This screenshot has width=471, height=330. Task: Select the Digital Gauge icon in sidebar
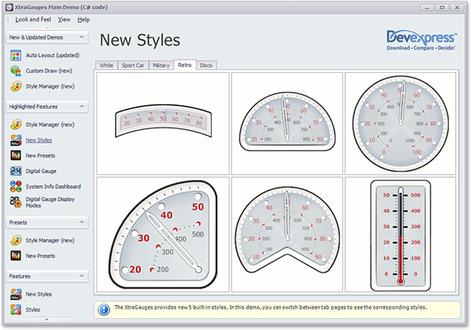pyautogui.click(x=15, y=171)
